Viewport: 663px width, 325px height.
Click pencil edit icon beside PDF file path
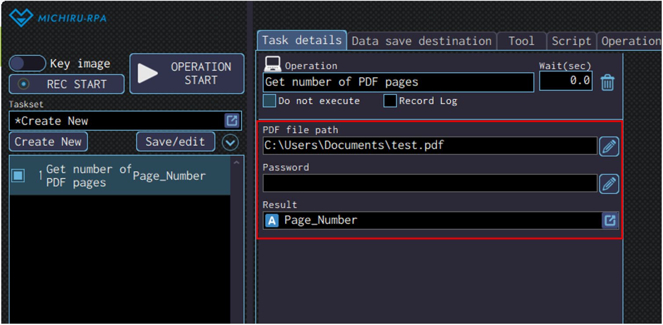(609, 147)
